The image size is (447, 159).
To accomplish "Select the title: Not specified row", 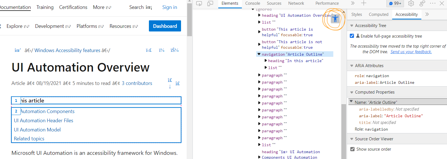I will coord(377,123).
